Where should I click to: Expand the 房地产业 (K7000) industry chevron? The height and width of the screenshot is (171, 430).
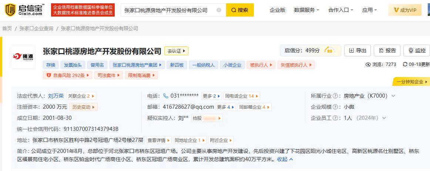tap(393, 96)
